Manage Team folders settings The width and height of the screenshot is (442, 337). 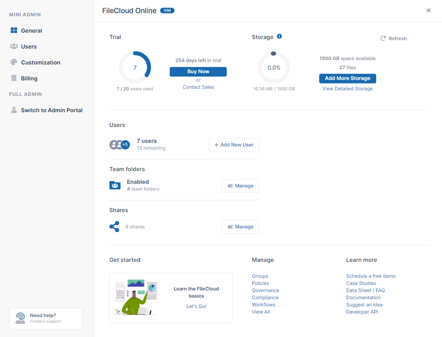pyautogui.click(x=240, y=186)
